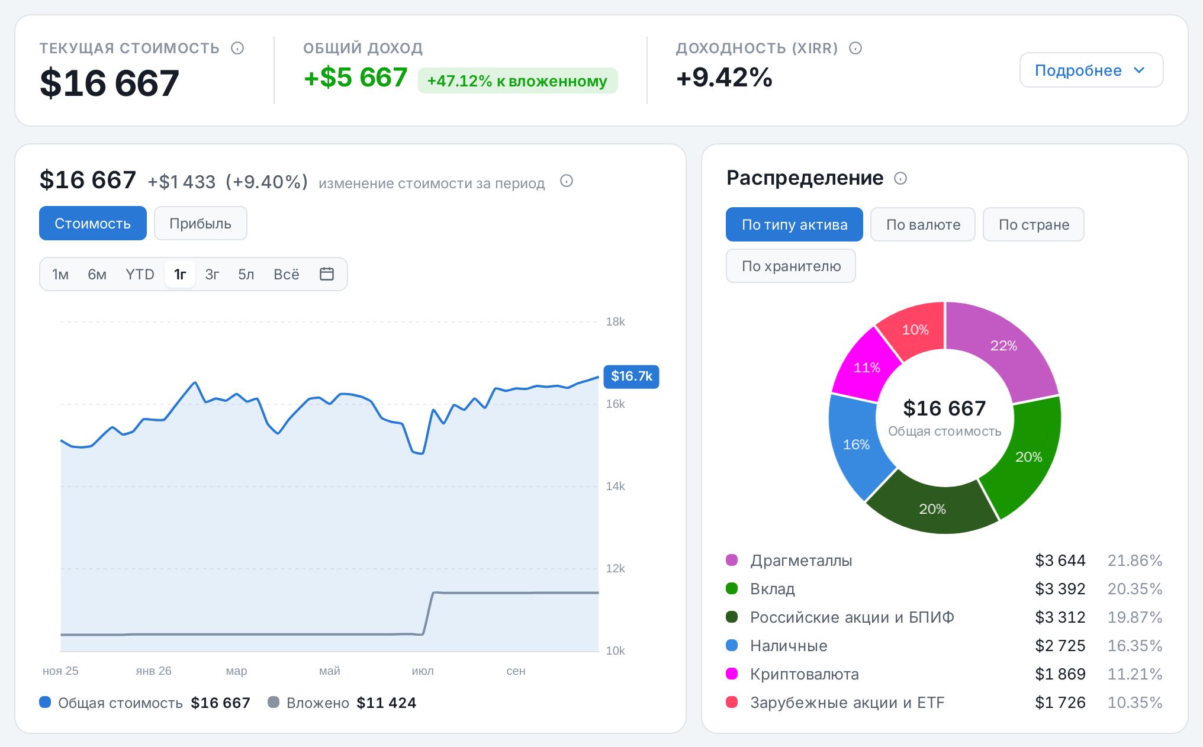Toggle Общая стоимость series in chart legend
This screenshot has width=1203, height=747.
click(x=144, y=703)
